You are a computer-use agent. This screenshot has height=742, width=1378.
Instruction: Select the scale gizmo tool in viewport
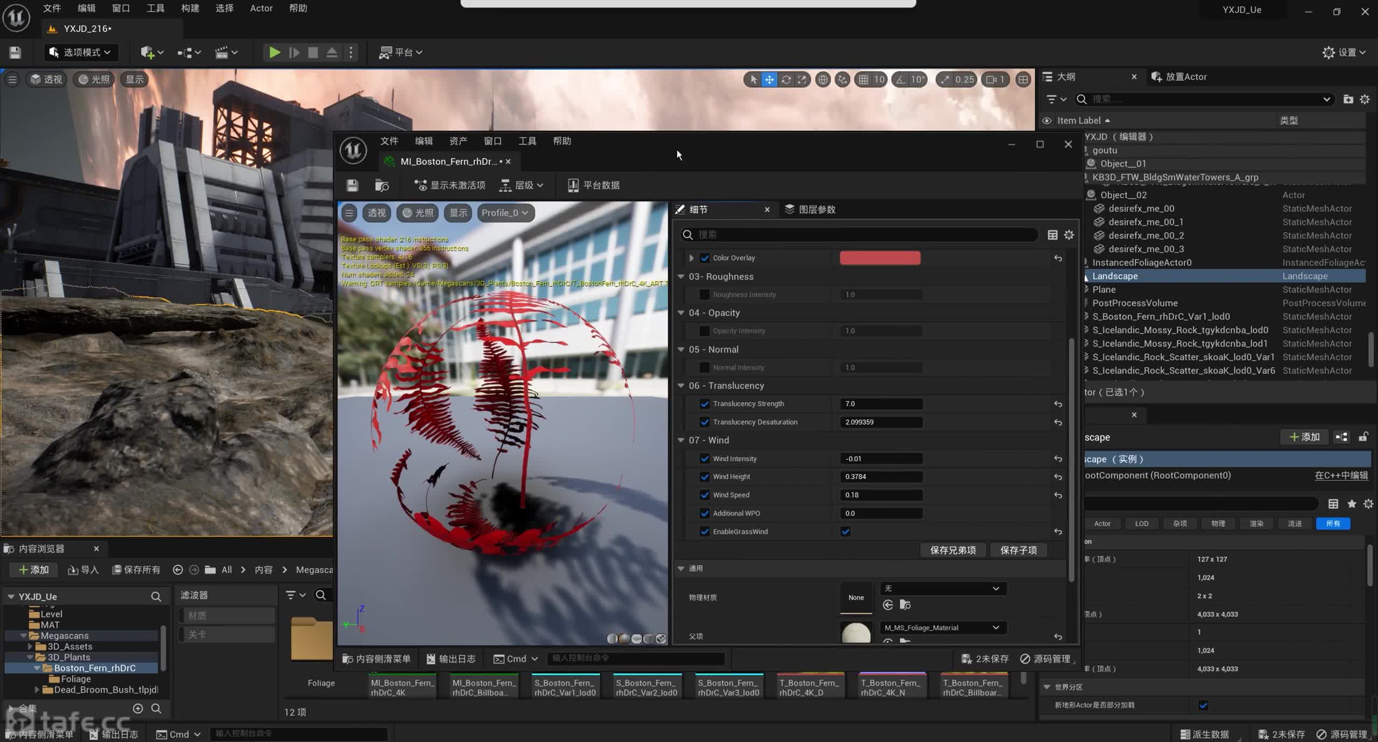click(802, 80)
